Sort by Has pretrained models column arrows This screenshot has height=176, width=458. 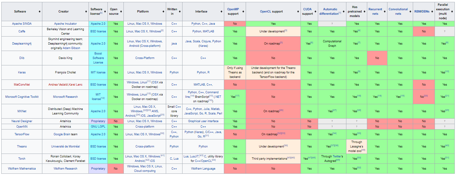pos(364,12)
